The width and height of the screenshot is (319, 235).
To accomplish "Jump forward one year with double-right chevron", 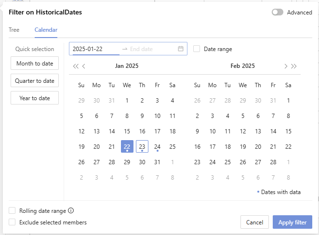I will 294,66.
